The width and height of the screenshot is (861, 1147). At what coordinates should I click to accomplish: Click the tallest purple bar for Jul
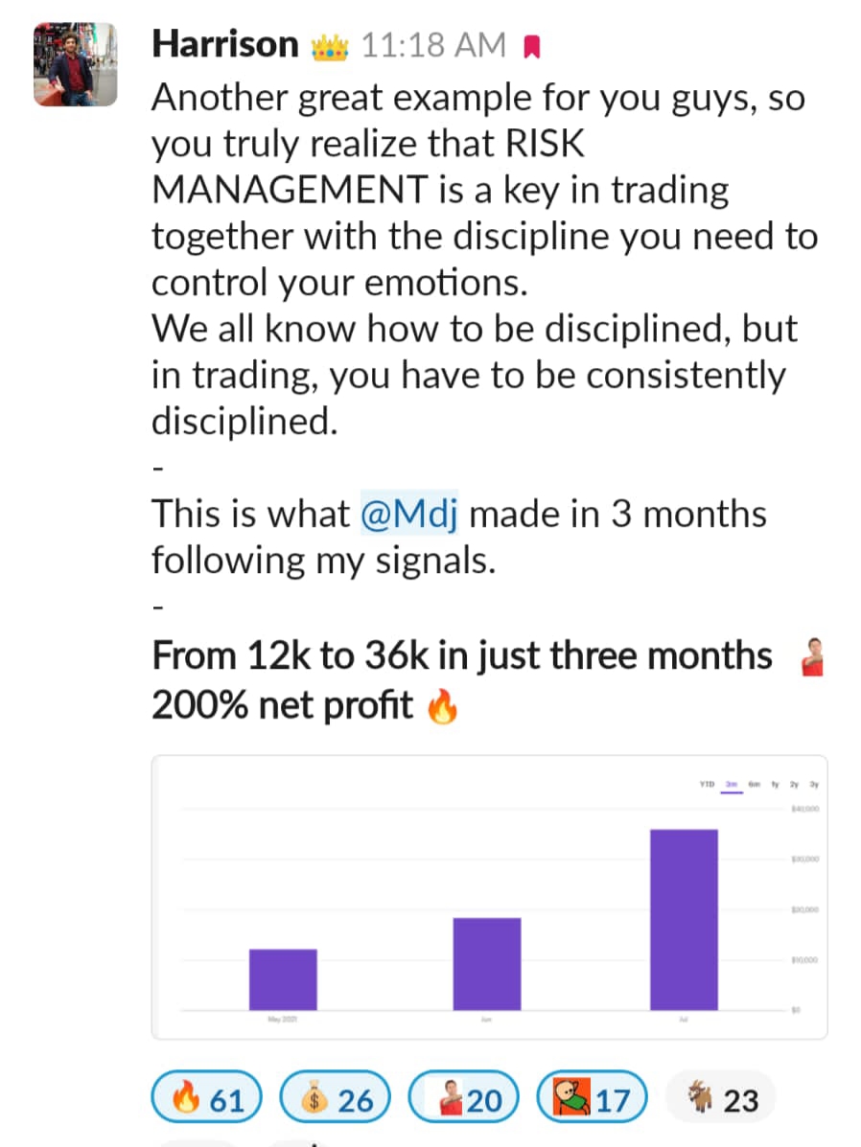click(684, 920)
